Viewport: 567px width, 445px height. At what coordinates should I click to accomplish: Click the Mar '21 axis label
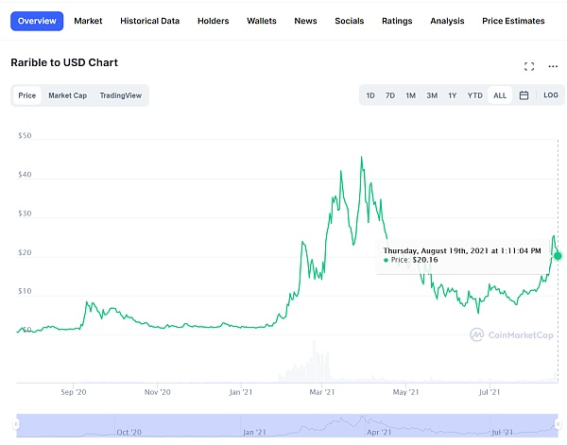click(322, 392)
